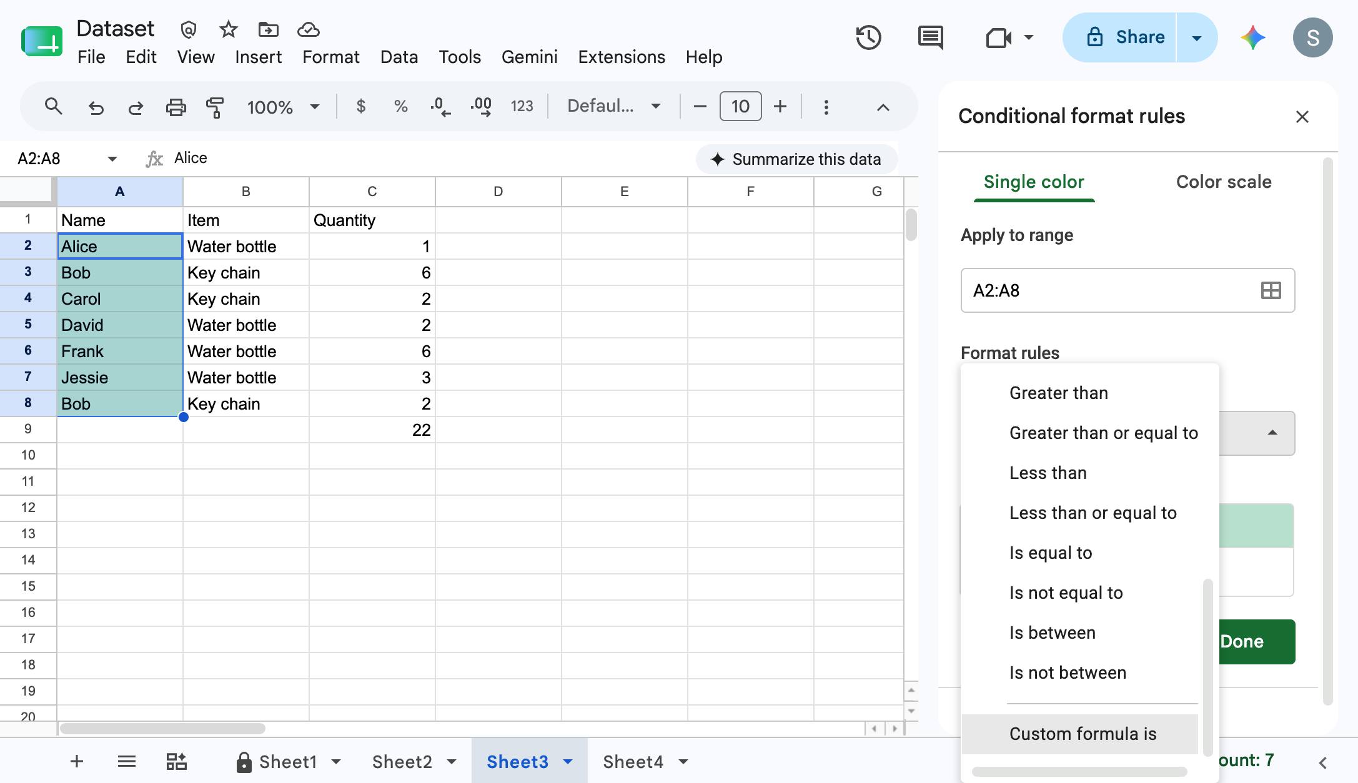Viewport: 1358px width, 783px height.
Task: Click the dropdown list vertical scrollbar
Action: point(1207,667)
